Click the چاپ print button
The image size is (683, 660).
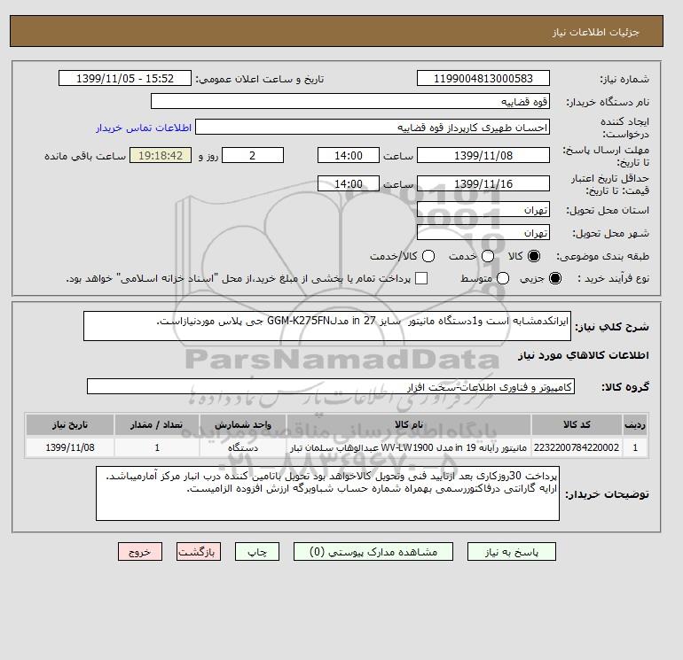tap(257, 552)
